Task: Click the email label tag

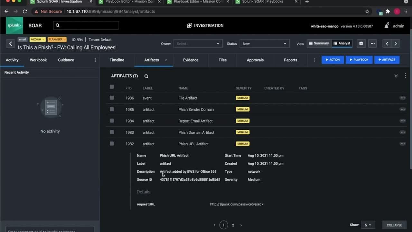Action: tap(23, 40)
